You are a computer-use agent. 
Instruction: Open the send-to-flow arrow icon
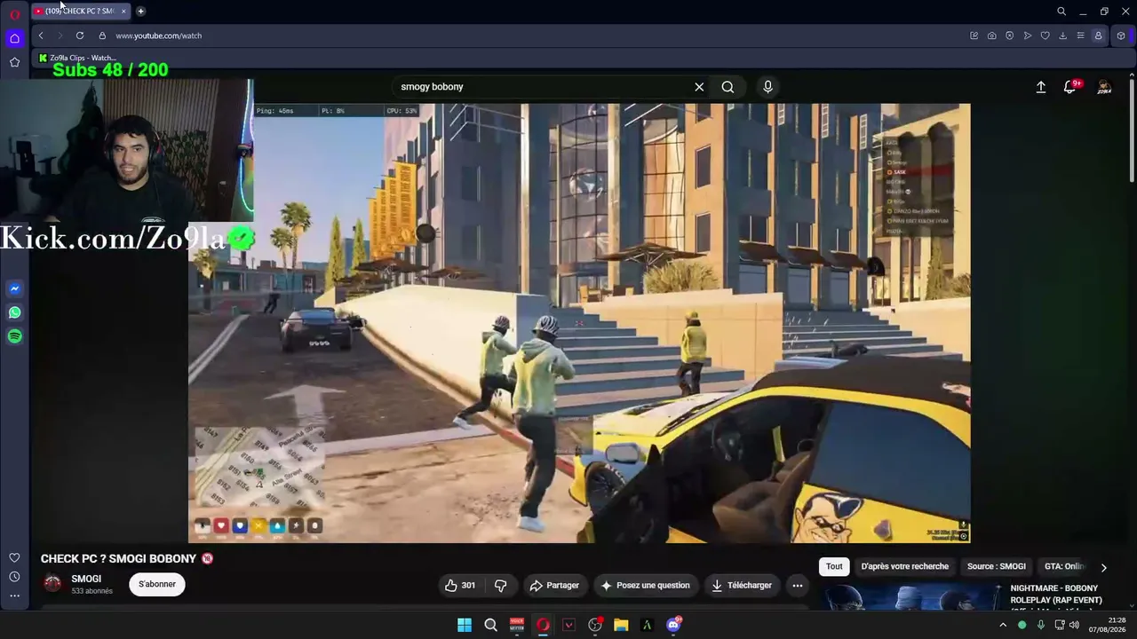(x=1027, y=35)
